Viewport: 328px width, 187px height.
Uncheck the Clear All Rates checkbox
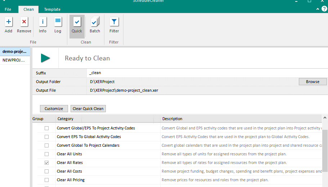47,163
